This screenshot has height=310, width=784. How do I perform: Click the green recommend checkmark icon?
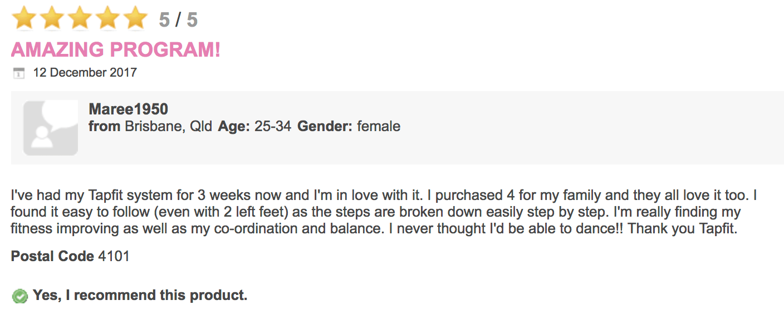pos(20,296)
